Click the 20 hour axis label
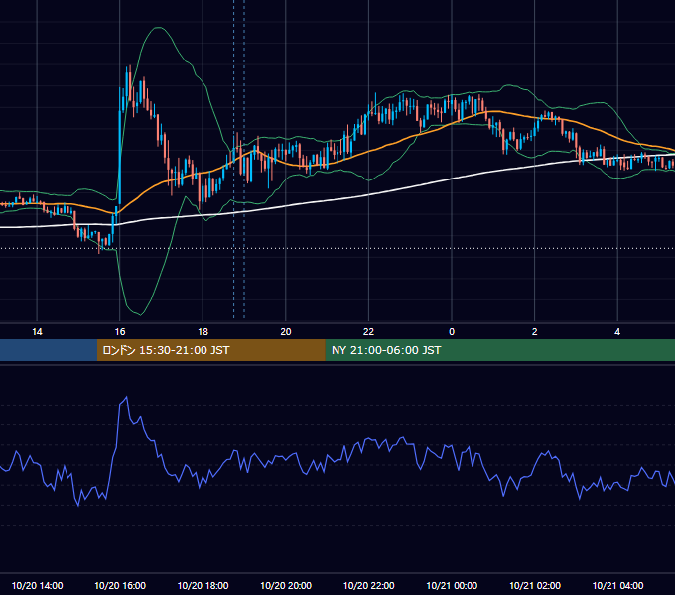The width and height of the screenshot is (675, 595). point(286,332)
